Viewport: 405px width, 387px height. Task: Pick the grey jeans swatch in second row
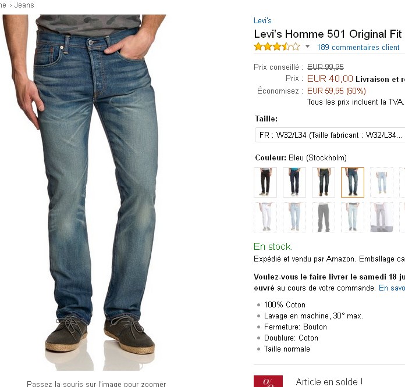tap(324, 217)
